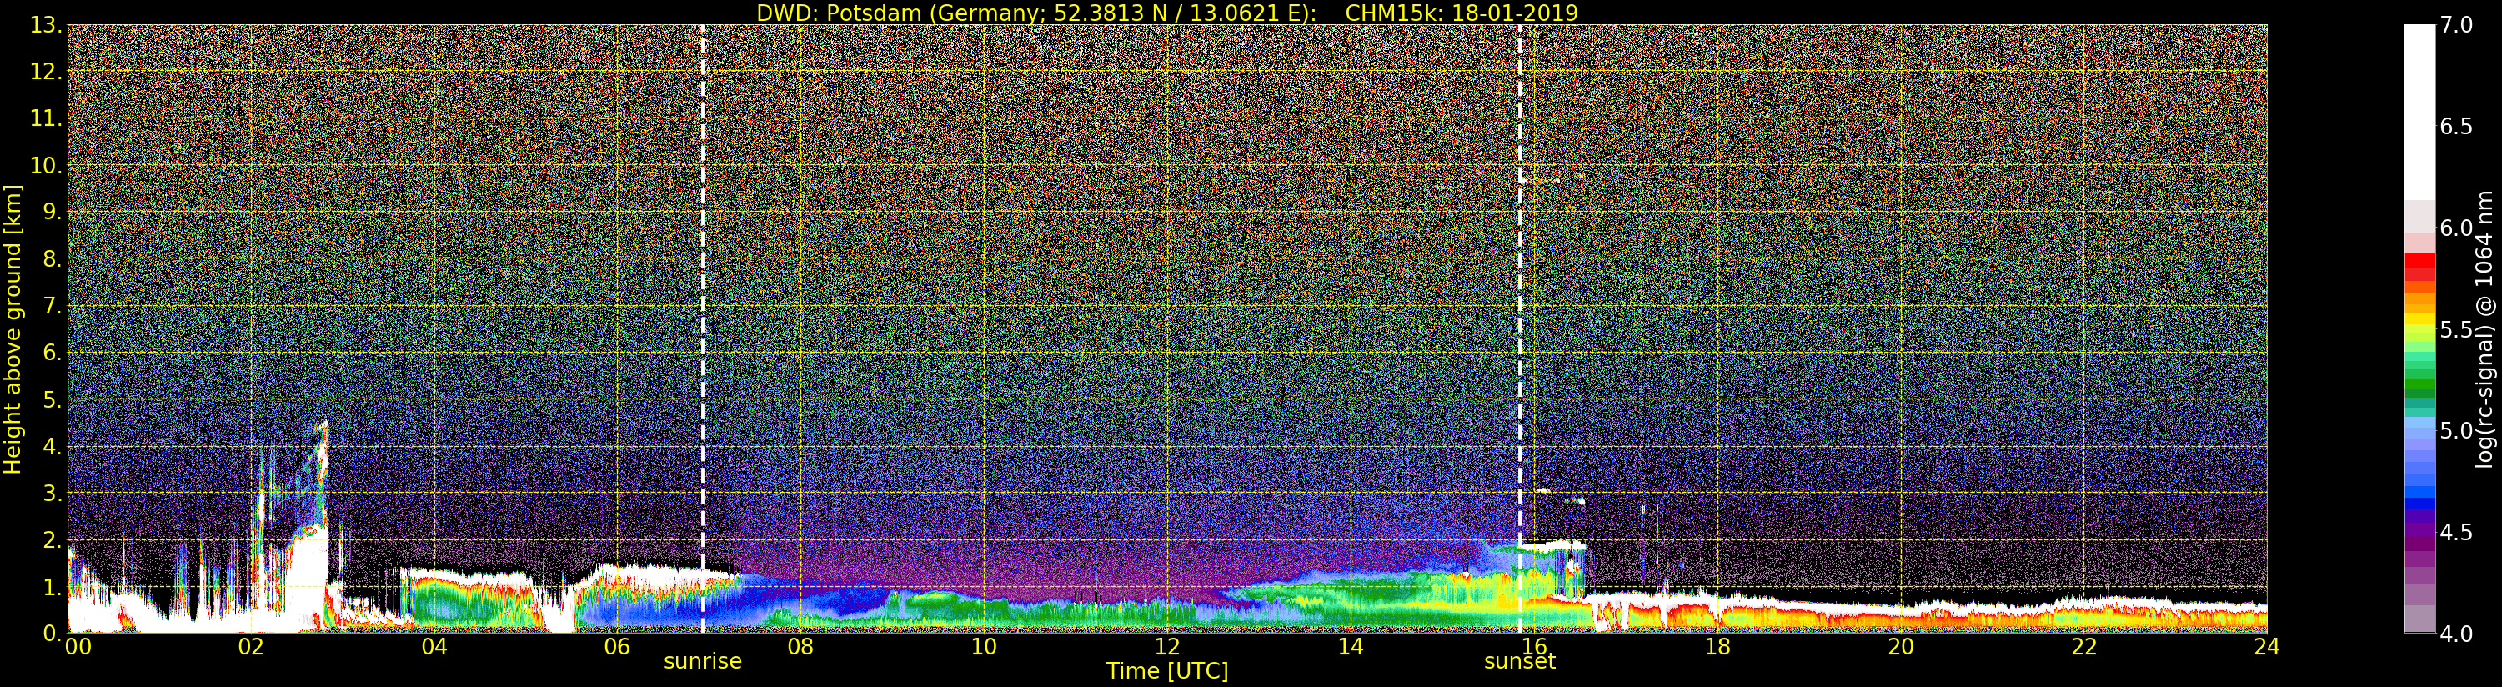Click the '4.5' colorbar tick label
This screenshot has width=2502, height=687.
click(2456, 533)
